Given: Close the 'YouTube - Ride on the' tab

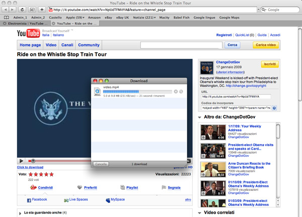Looking at the screenshot, I should 53,24.
